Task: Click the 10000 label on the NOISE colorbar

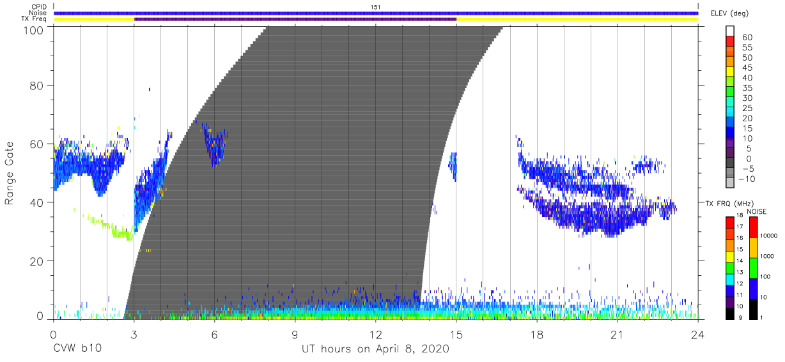Action: coord(769,236)
